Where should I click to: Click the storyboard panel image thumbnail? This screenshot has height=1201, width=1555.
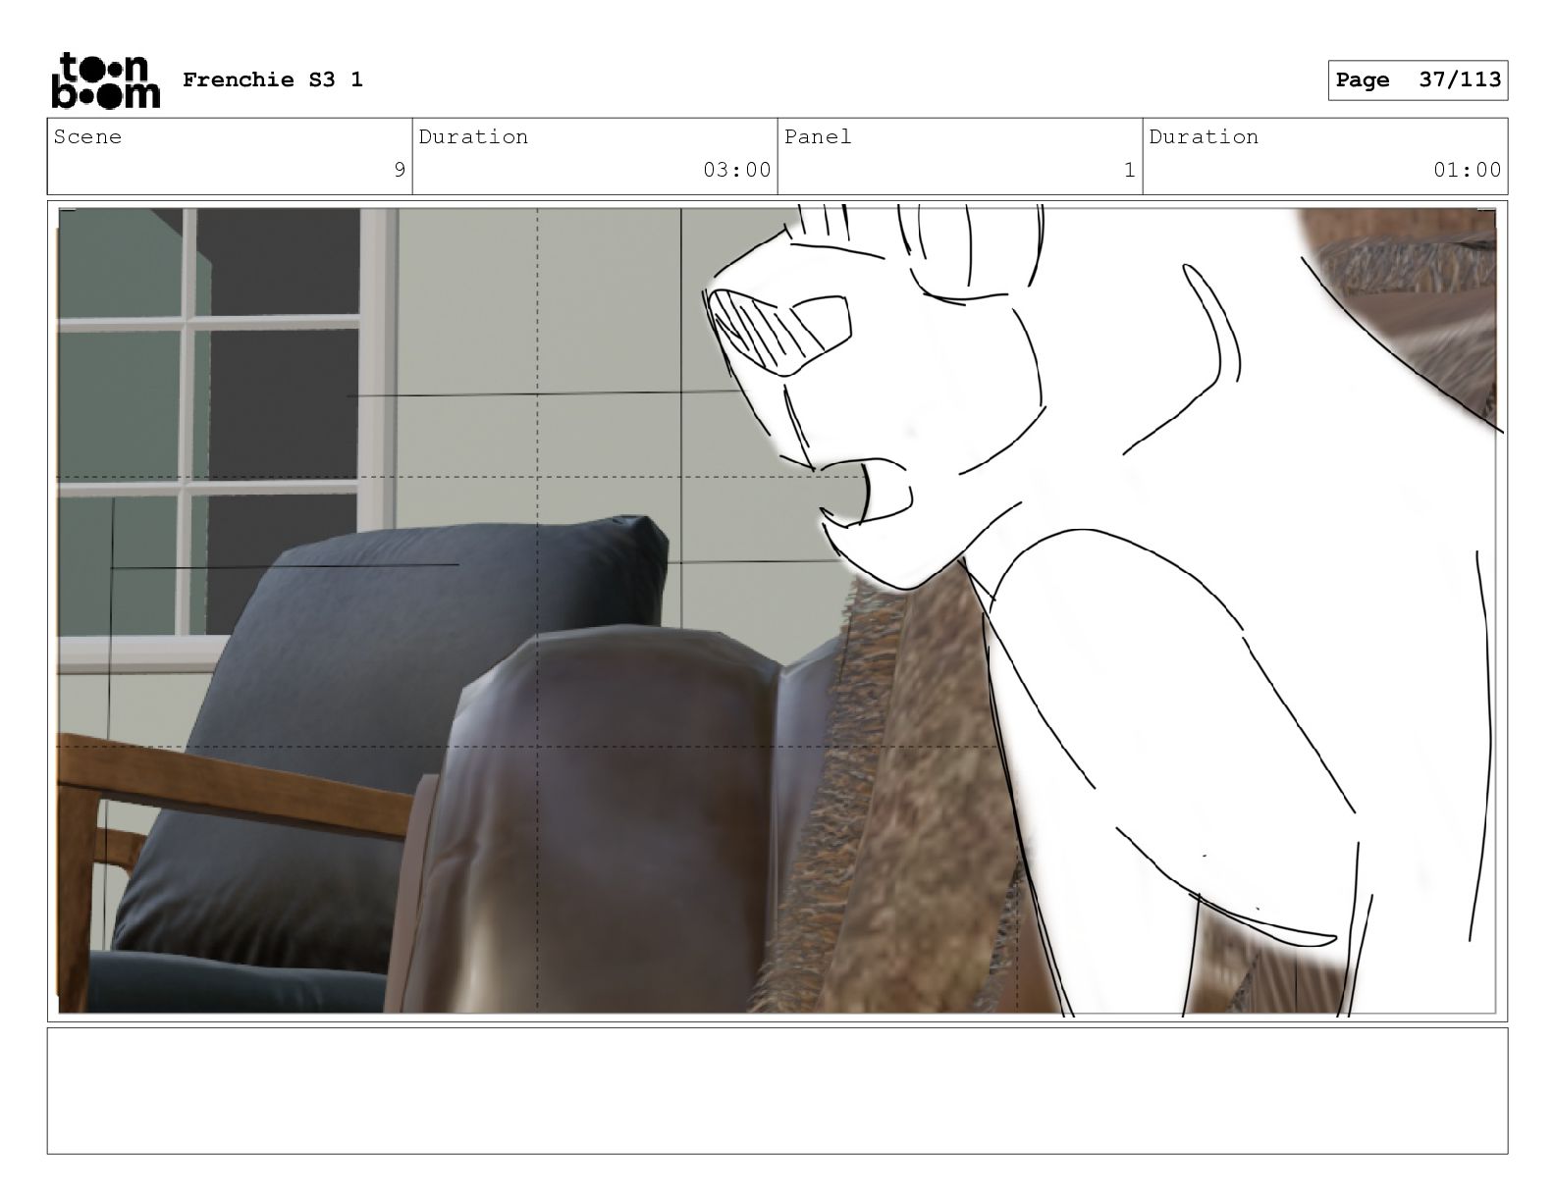[777, 611]
